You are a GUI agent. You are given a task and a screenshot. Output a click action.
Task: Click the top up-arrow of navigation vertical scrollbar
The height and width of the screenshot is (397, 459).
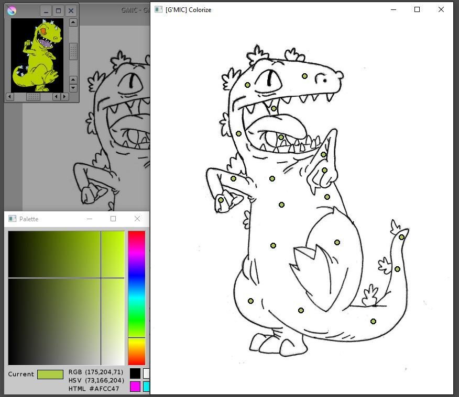pos(73,22)
